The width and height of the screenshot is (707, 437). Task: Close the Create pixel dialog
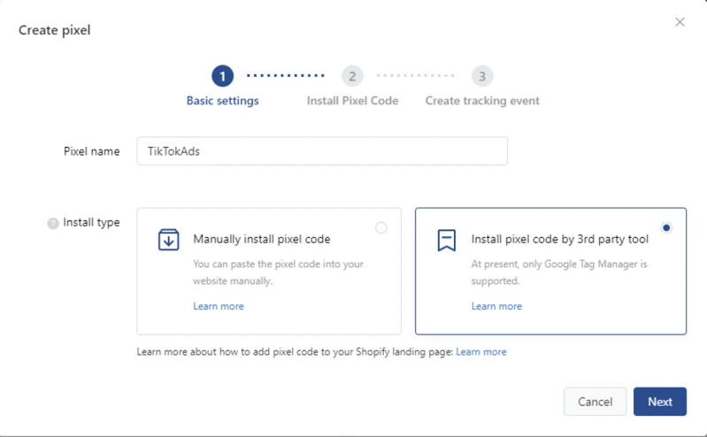tap(680, 22)
